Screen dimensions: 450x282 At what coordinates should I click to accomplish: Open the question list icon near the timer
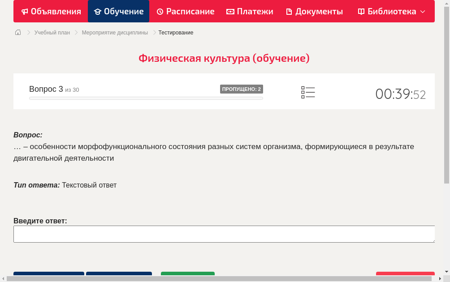tap(308, 92)
